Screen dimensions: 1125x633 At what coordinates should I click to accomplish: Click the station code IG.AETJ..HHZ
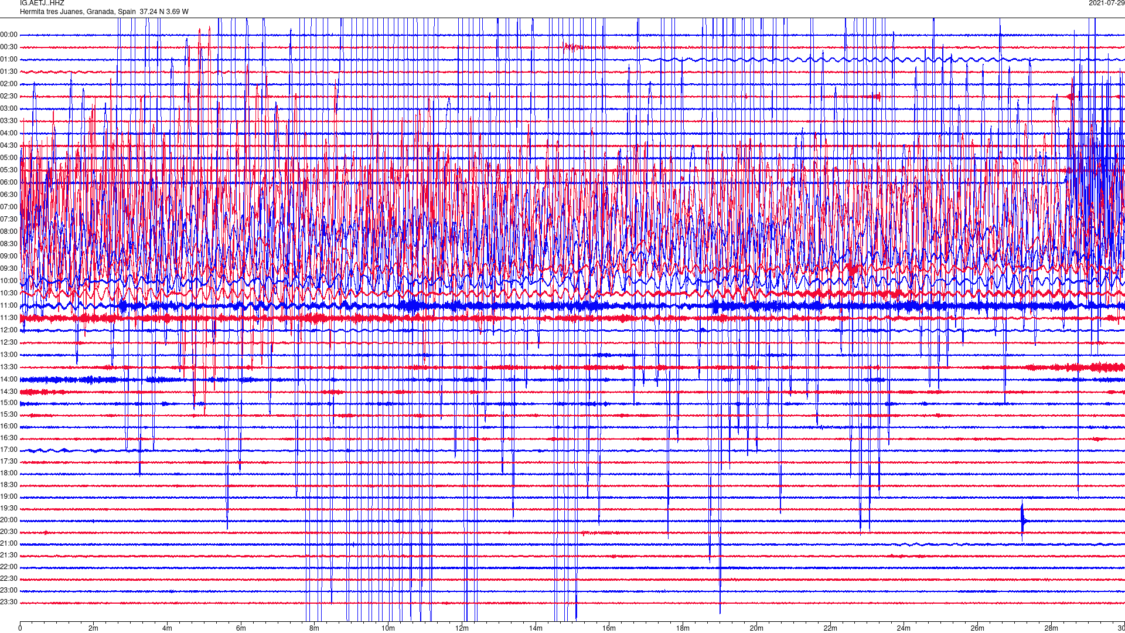pos(42,3)
